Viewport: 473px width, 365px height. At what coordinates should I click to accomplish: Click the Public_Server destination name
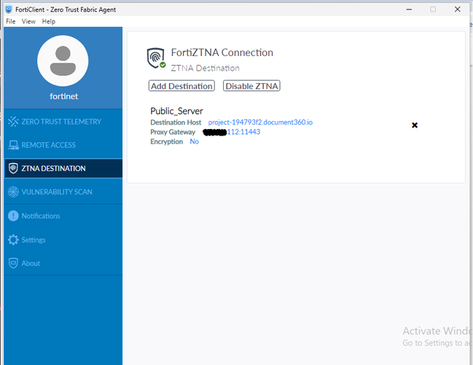click(176, 111)
